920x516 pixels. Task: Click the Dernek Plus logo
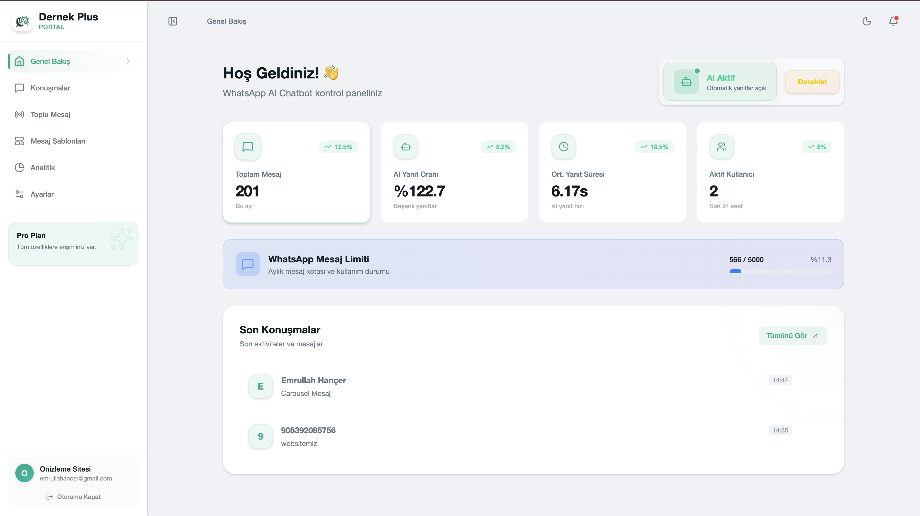(22, 21)
